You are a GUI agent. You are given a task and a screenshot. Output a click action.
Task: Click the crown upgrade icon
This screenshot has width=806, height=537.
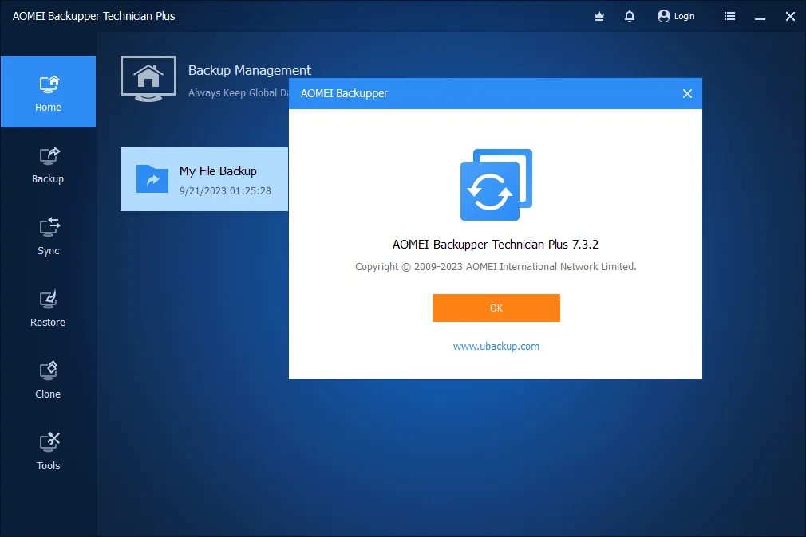pyautogui.click(x=599, y=17)
